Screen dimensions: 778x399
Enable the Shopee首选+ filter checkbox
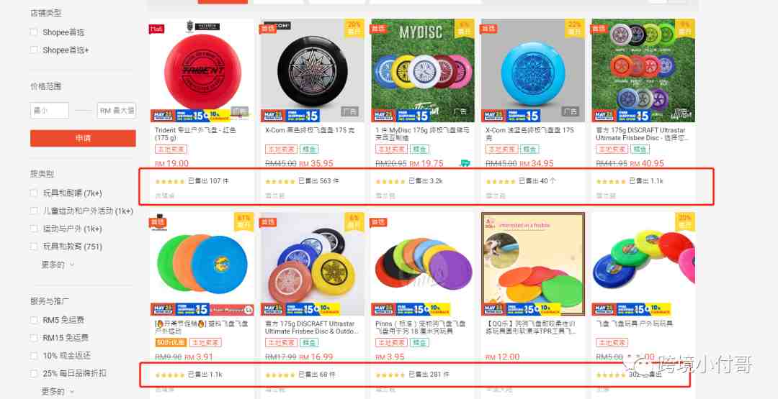[34, 50]
